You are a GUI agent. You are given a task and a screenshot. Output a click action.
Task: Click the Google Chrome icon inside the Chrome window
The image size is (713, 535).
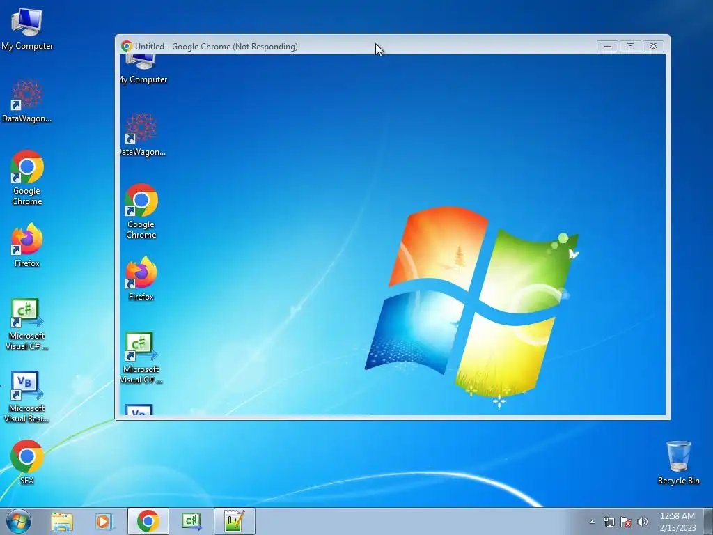141,211
